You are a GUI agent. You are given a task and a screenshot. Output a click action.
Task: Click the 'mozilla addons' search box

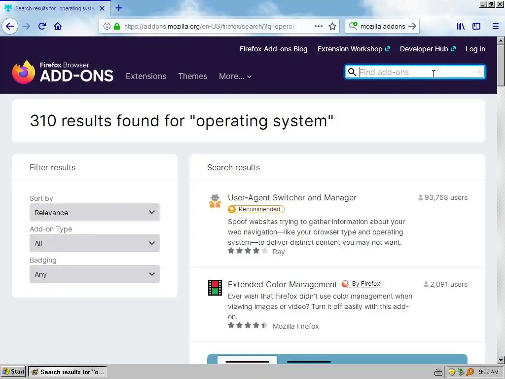383,26
